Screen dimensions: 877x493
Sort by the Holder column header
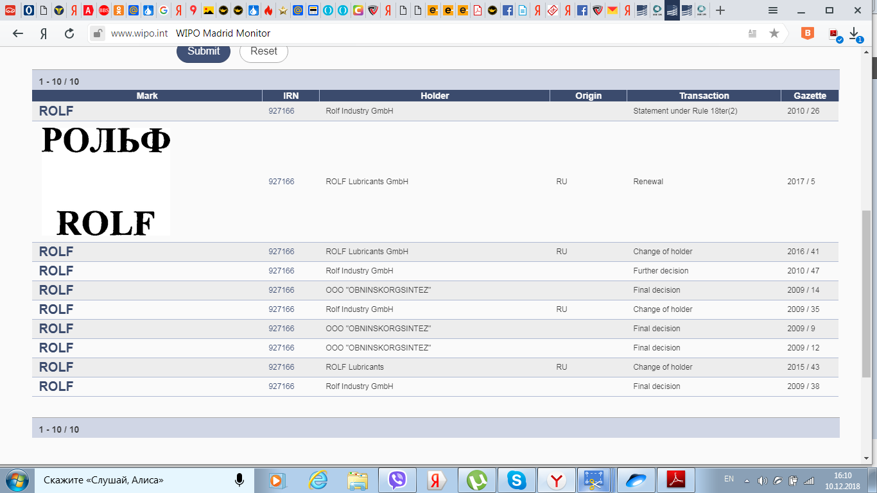coord(435,96)
